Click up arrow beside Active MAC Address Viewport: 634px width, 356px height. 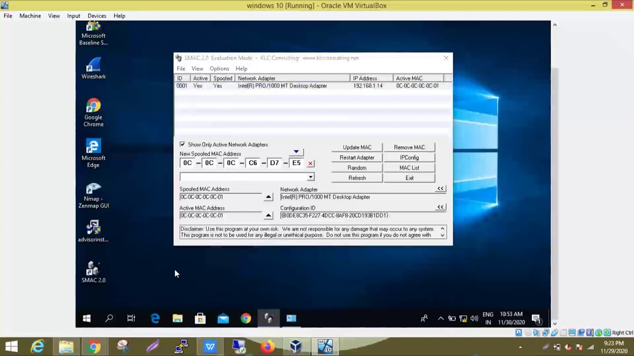click(x=268, y=216)
